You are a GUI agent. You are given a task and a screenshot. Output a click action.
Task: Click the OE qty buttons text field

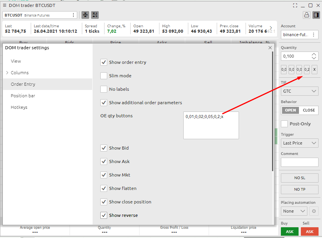[211, 125]
